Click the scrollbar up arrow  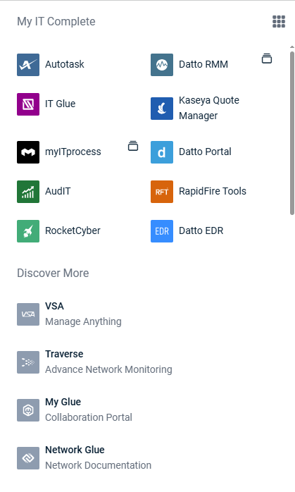pos(292,47)
